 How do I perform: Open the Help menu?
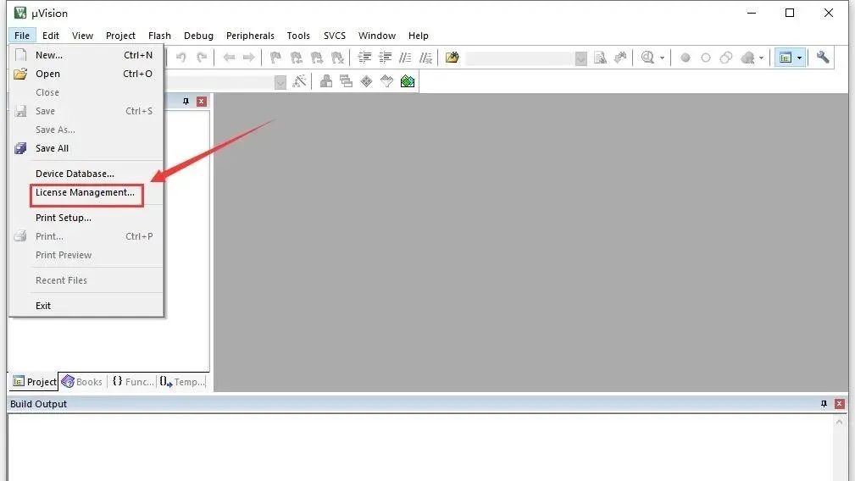419,36
